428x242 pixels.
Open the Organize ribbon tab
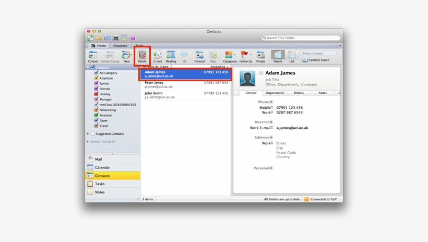point(120,46)
